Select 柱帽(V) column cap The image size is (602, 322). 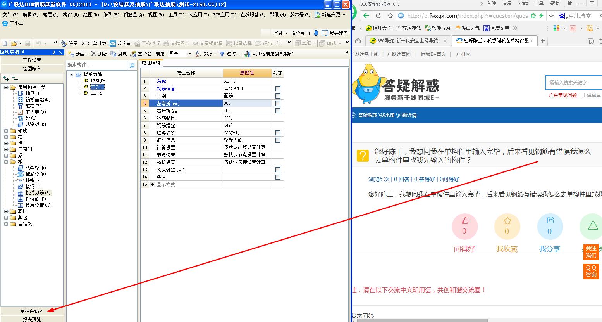(x=29, y=180)
